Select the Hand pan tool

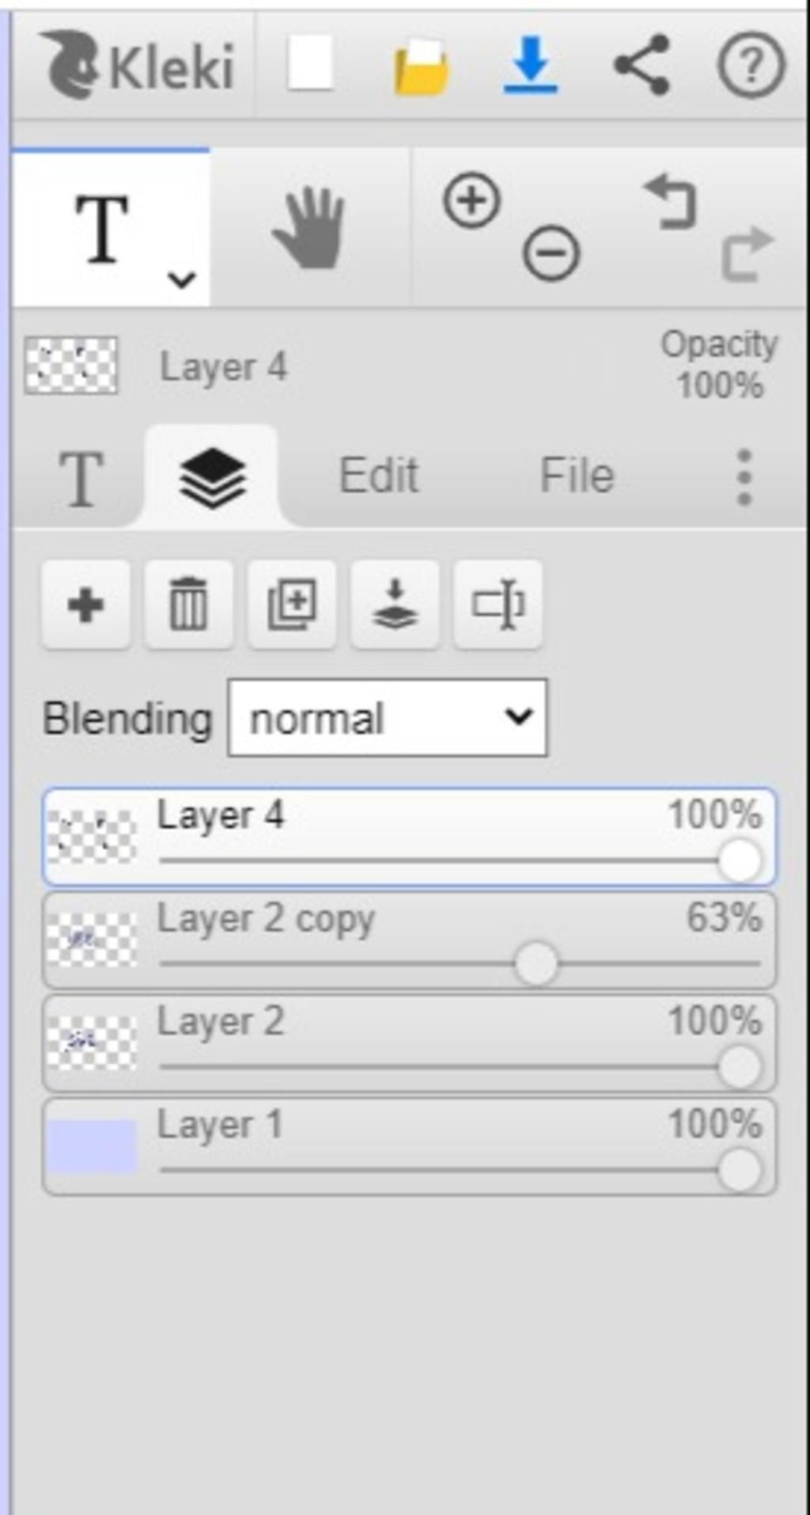click(309, 228)
